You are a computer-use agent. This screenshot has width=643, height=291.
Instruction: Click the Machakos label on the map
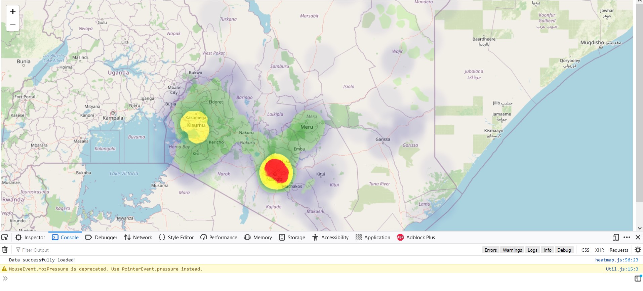(x=292, y=186)
